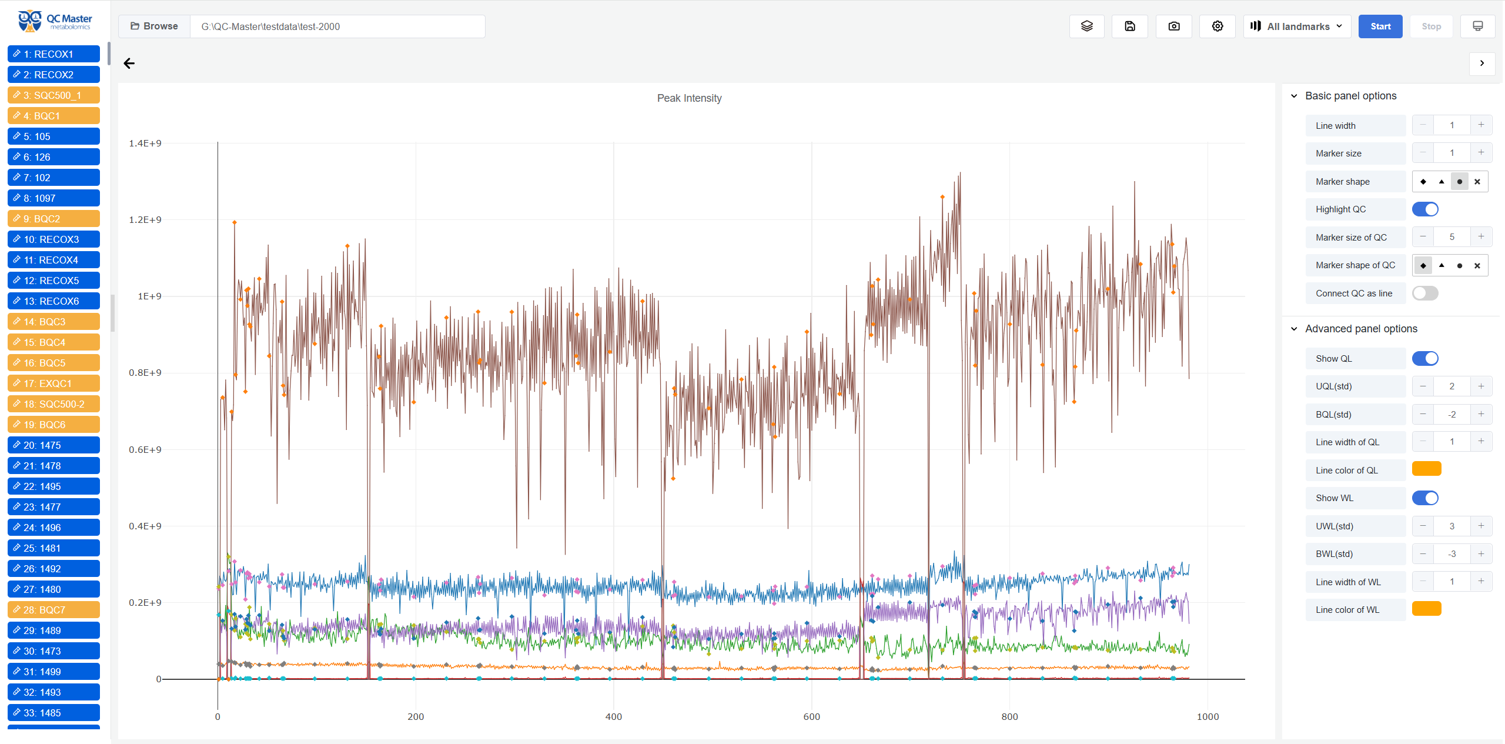Screen dimensions: 1505x744
Task: Collapse the Basic panel options section
Action: coord(1294,96)
